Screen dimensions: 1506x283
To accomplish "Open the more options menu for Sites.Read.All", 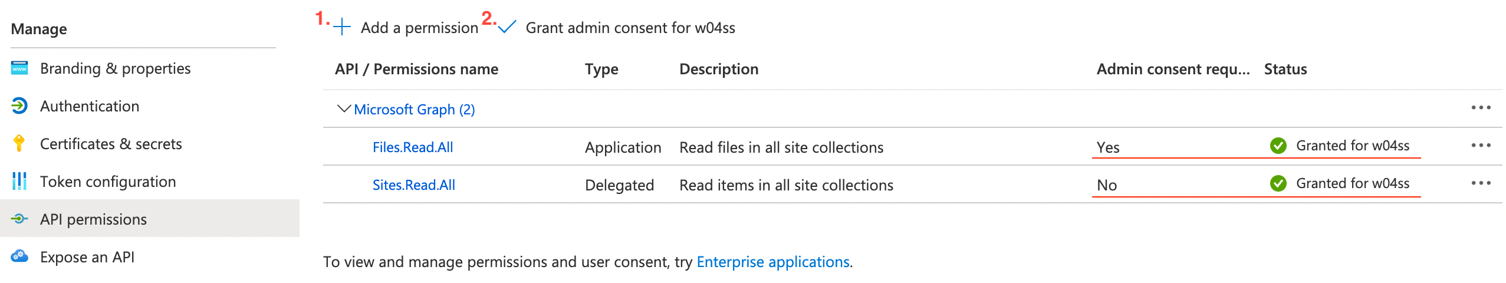I will pyautogui.click(x=1481, y=183).
